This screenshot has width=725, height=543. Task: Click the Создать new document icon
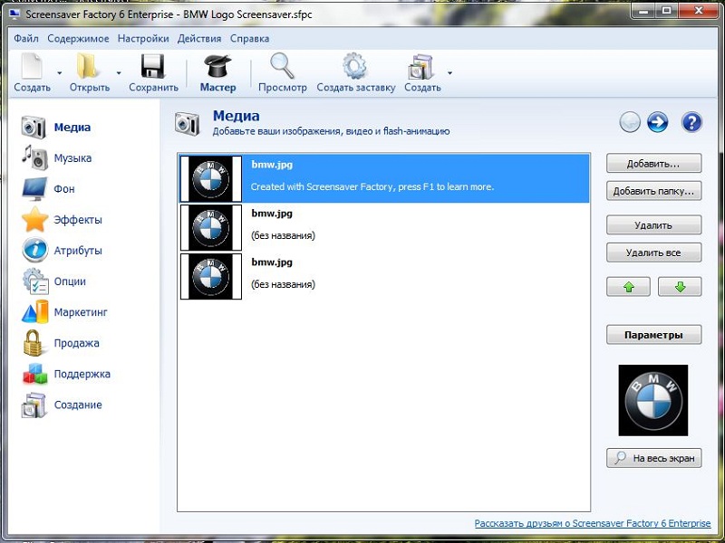32,66
